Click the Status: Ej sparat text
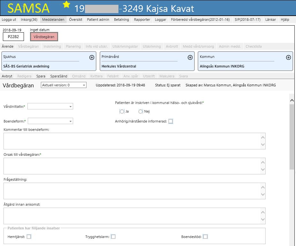The width and height of the screenshot is (296, 246). 168,85
